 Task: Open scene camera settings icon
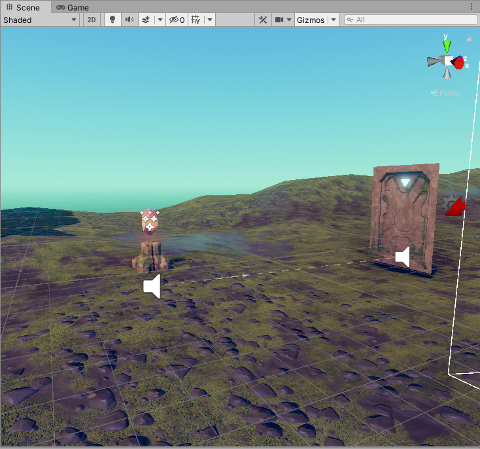pyautogui.click(x=279, y=20)
